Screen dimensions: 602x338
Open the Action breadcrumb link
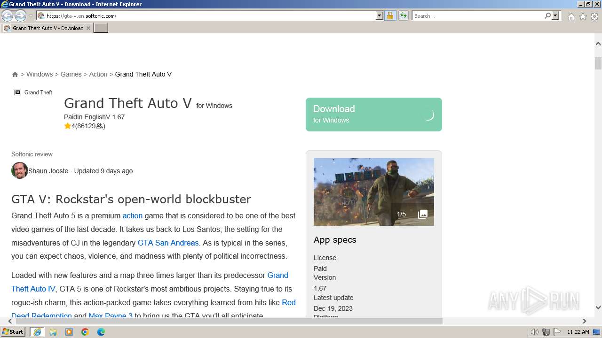pyautogui.click(x=98, y=74)
